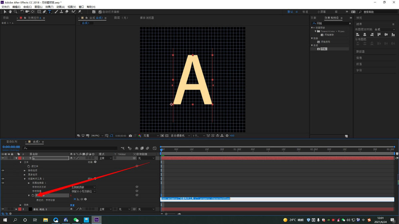Switch to the 渲染队列 tab
The width and height of the screenshot is (399, 224).
coord(12,142)
